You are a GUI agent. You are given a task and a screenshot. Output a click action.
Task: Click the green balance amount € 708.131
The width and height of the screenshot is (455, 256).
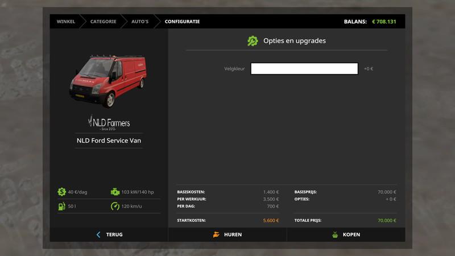tap(384, 22)
